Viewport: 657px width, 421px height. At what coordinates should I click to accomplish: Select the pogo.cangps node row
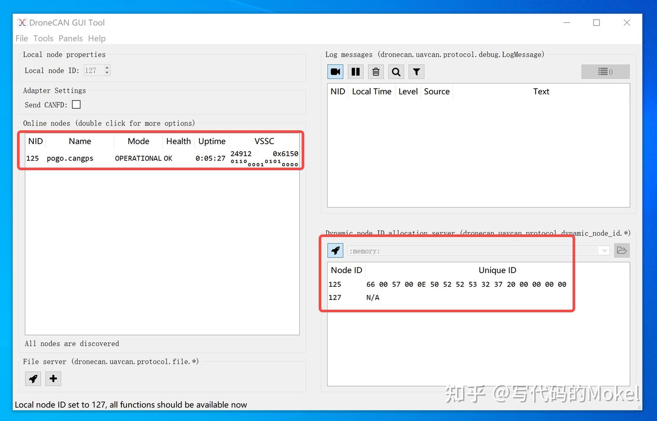coord(70,158)
